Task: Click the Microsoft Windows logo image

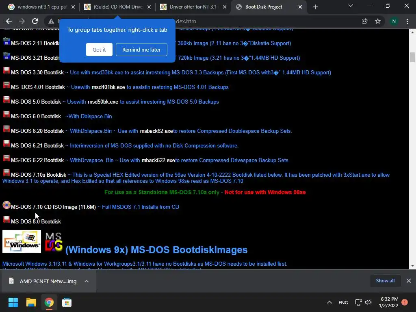Action: tap(22, 241)
